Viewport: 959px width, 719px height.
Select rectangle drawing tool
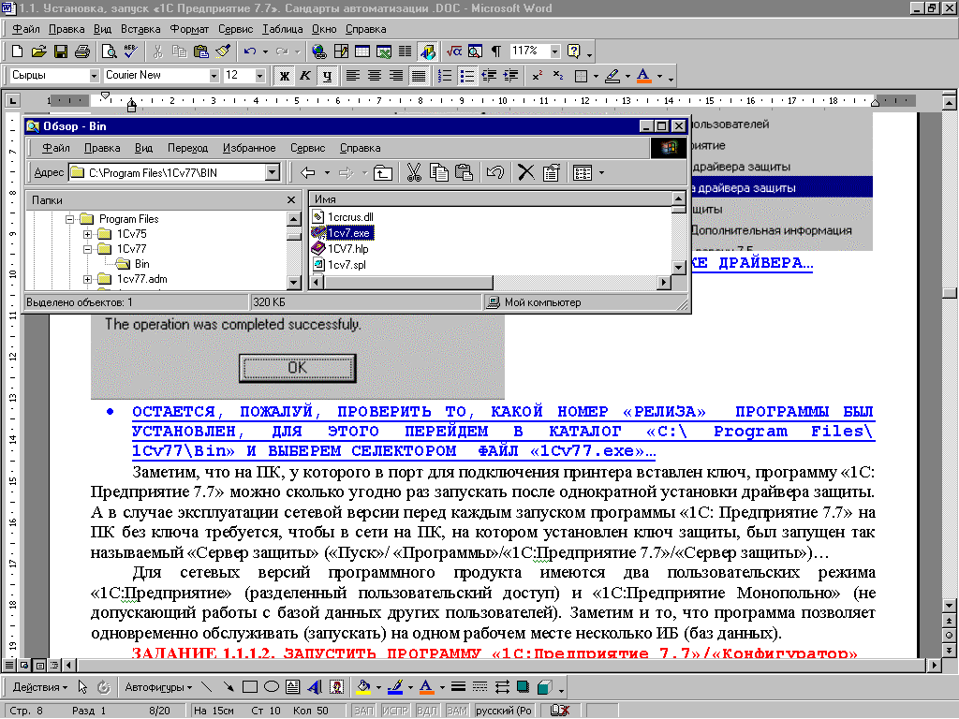249,687
